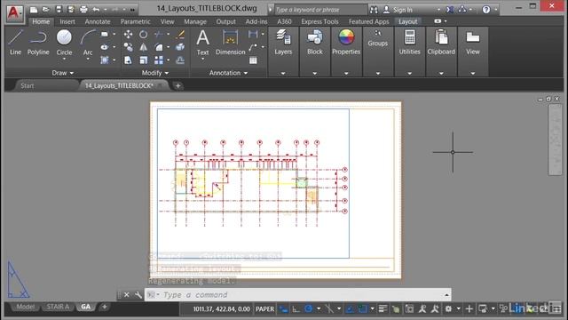
Task: Select the Arc tool
Action: (88, 42)
